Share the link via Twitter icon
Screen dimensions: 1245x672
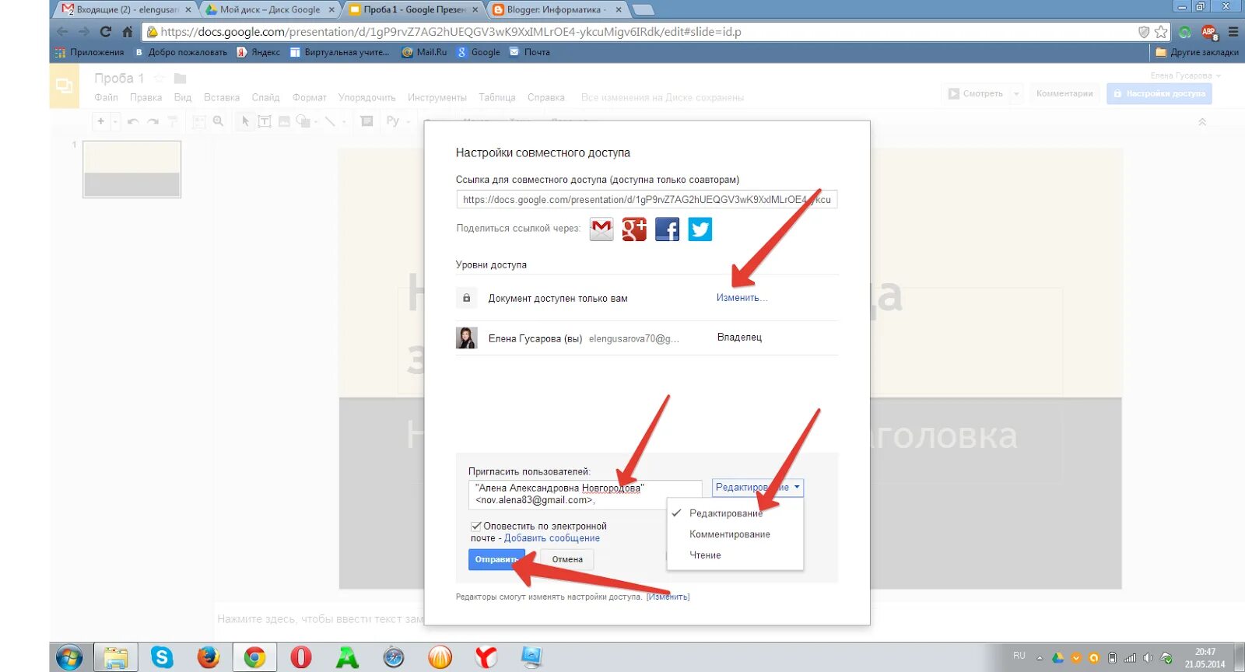(700, 229)
